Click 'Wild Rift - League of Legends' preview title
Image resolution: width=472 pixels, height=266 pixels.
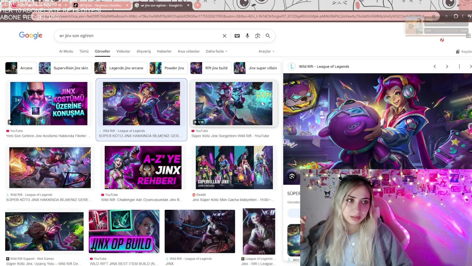click(324, 66)
